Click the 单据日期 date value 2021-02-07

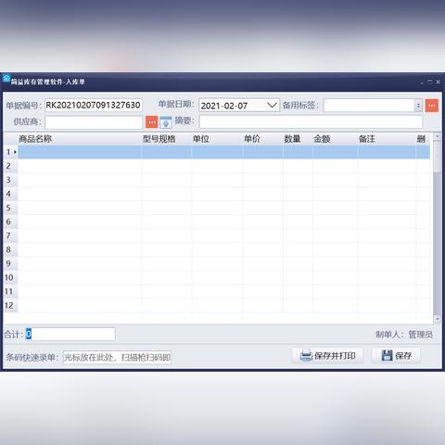coord(224,106)
